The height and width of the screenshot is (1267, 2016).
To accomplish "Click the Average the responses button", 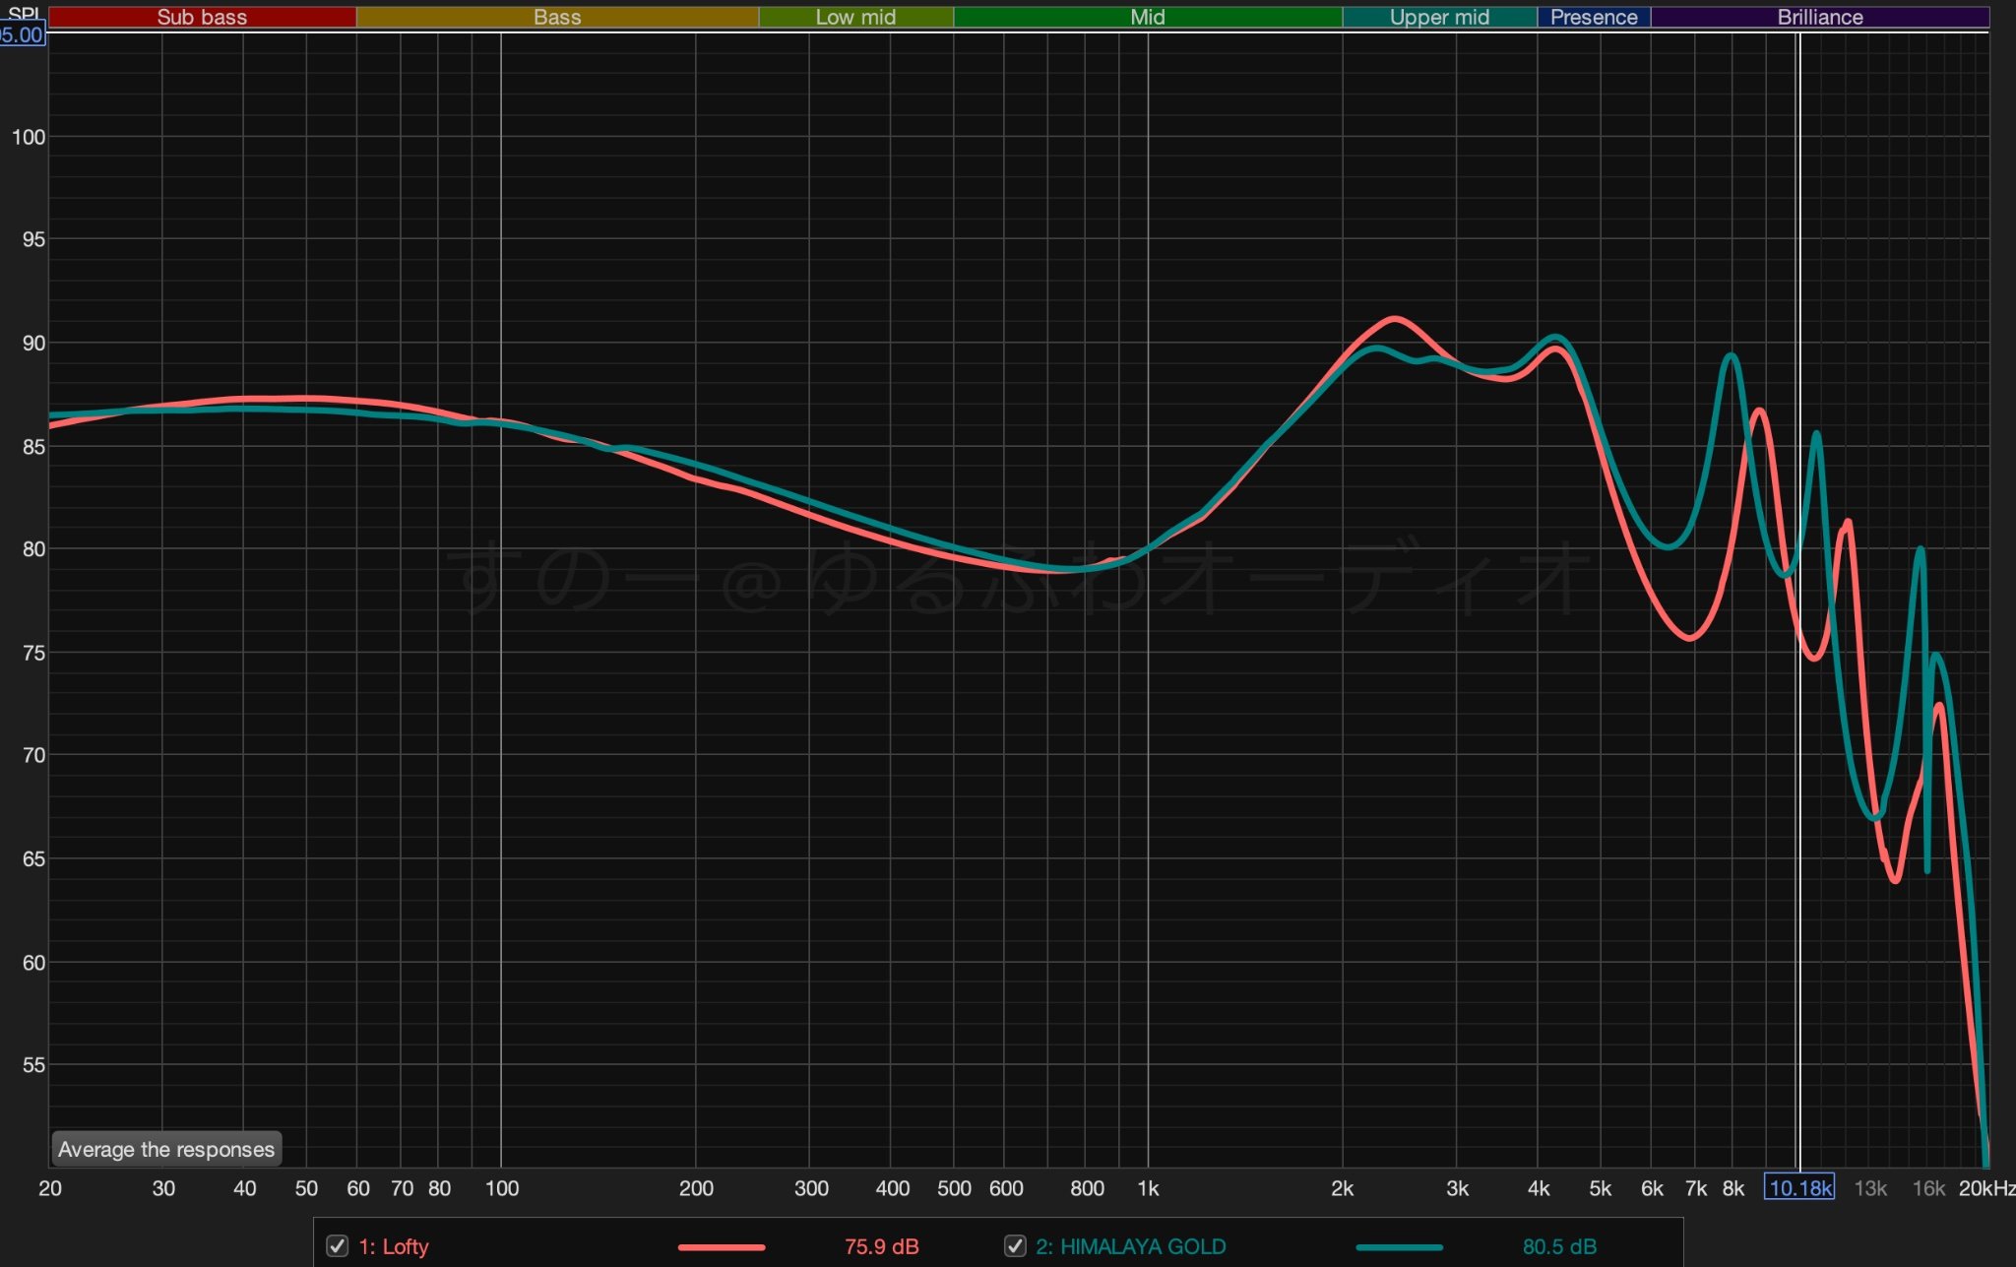I will (166, 1149).
